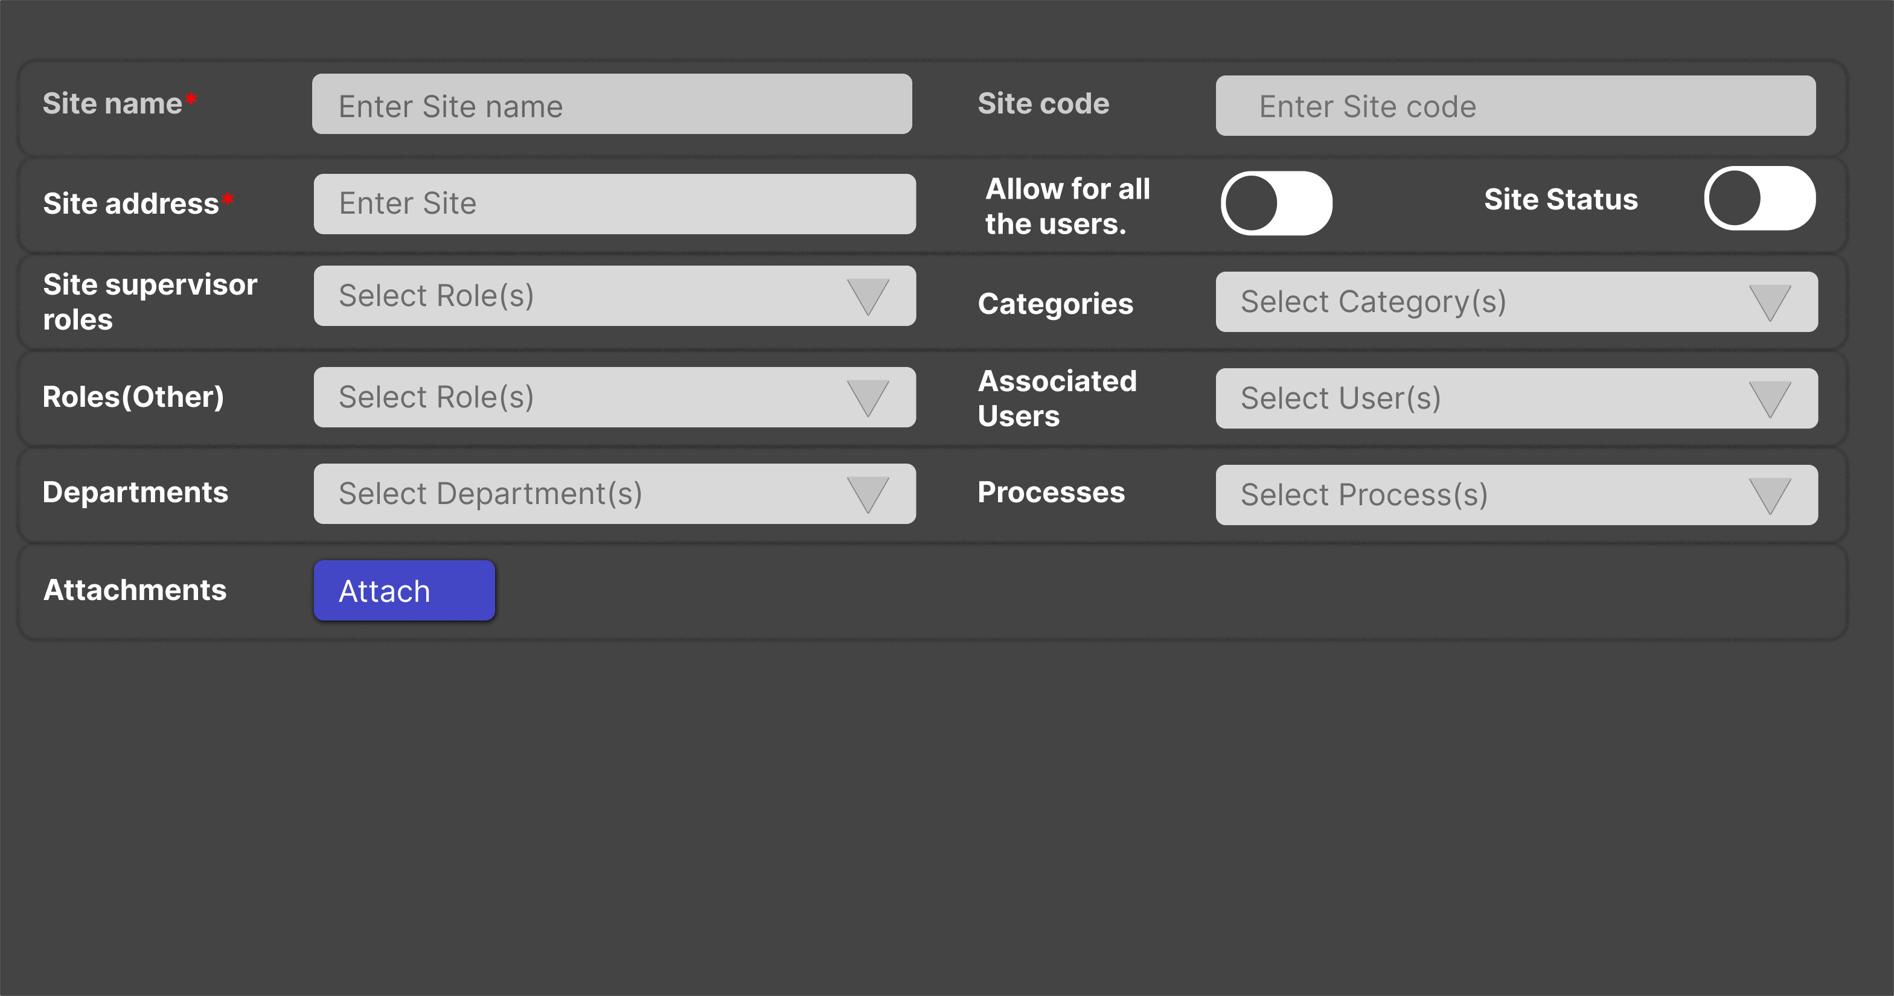
Task: Click the Site supervisor roles dropdown arrow
Action: point(868,296)
